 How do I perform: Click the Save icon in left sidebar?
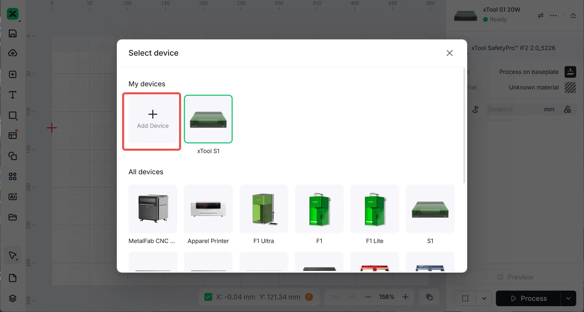[x=13, y=34]
